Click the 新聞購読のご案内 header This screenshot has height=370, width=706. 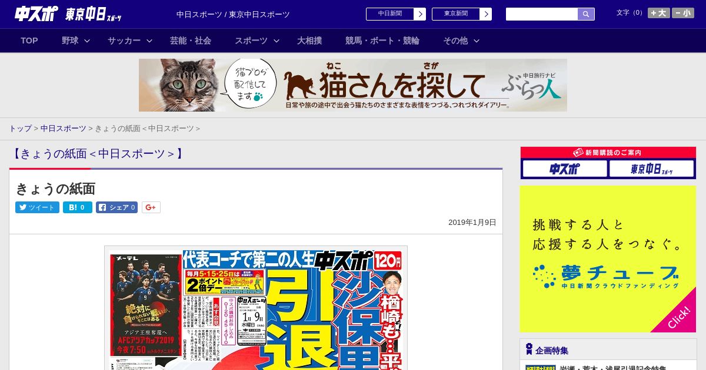tap(608, 153)
